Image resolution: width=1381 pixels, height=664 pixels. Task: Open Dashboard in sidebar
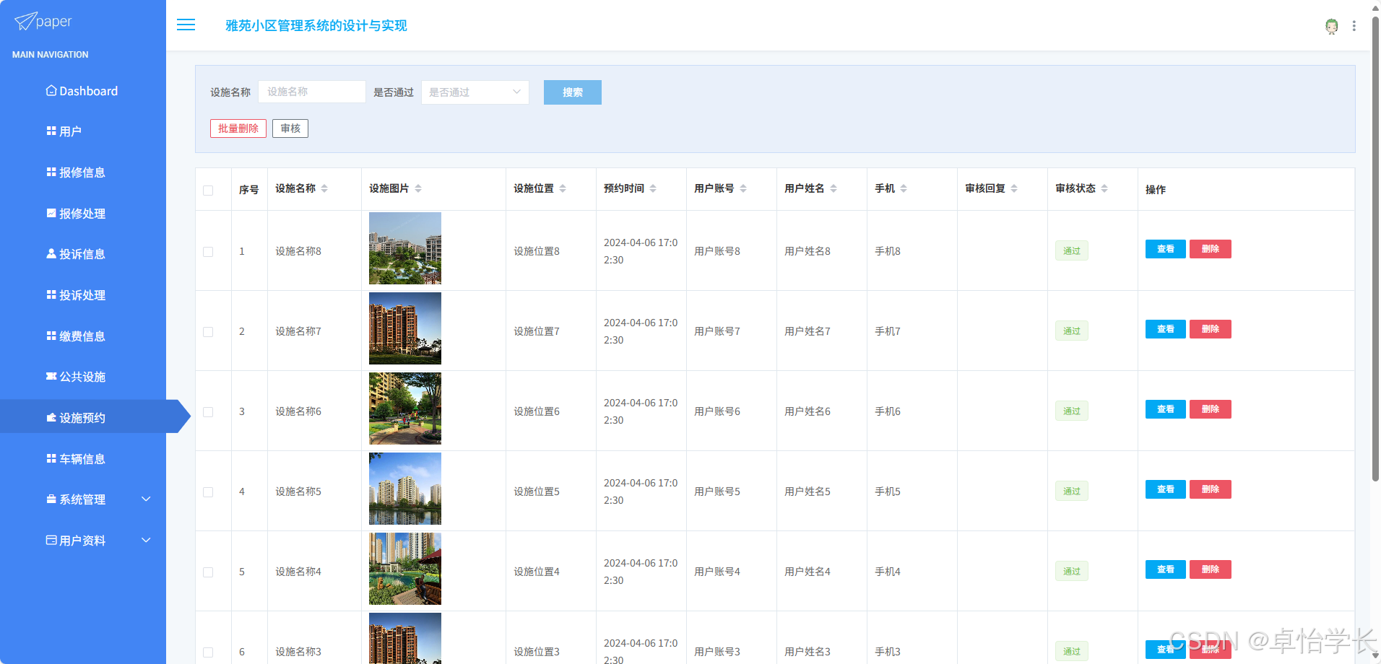pyautogui.click(x=83, y=91)
